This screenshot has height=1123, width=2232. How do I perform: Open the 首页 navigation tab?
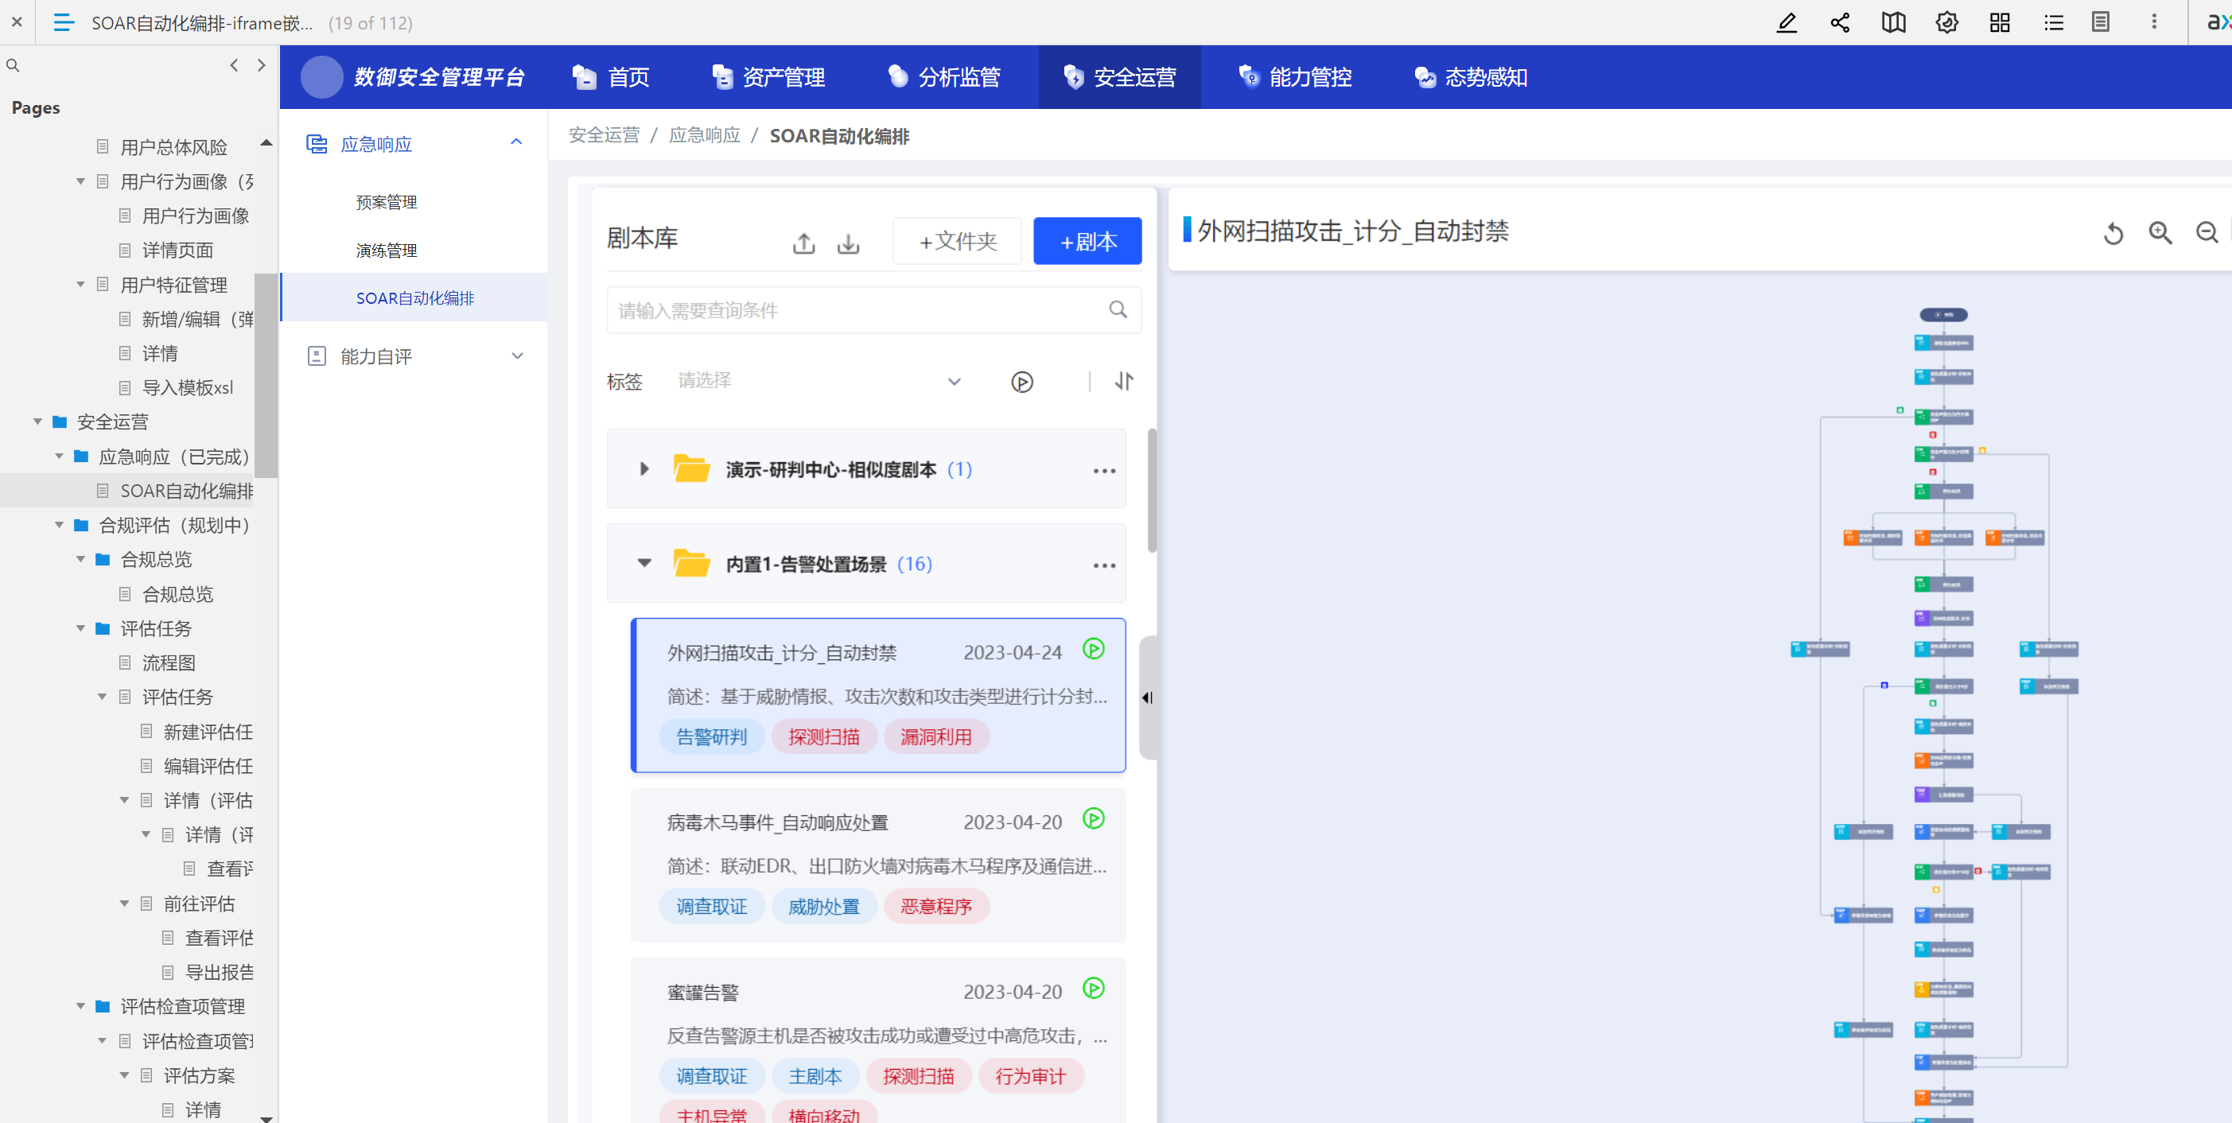pos(612,77)
